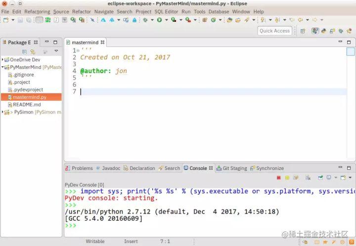Switch to the Git Staging tab
This screenshot has height=246, width=356.
[232, 168]
